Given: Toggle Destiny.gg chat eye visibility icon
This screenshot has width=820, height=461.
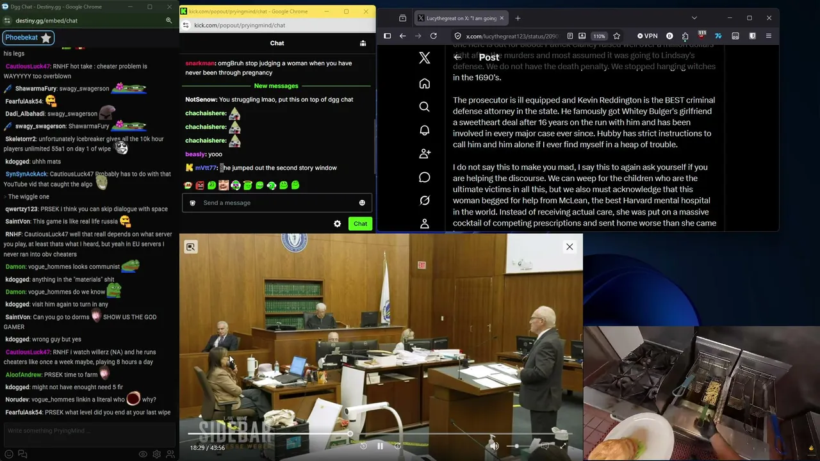Looking at the screenshot, I should pyautogui.click(x=143, y=454).
